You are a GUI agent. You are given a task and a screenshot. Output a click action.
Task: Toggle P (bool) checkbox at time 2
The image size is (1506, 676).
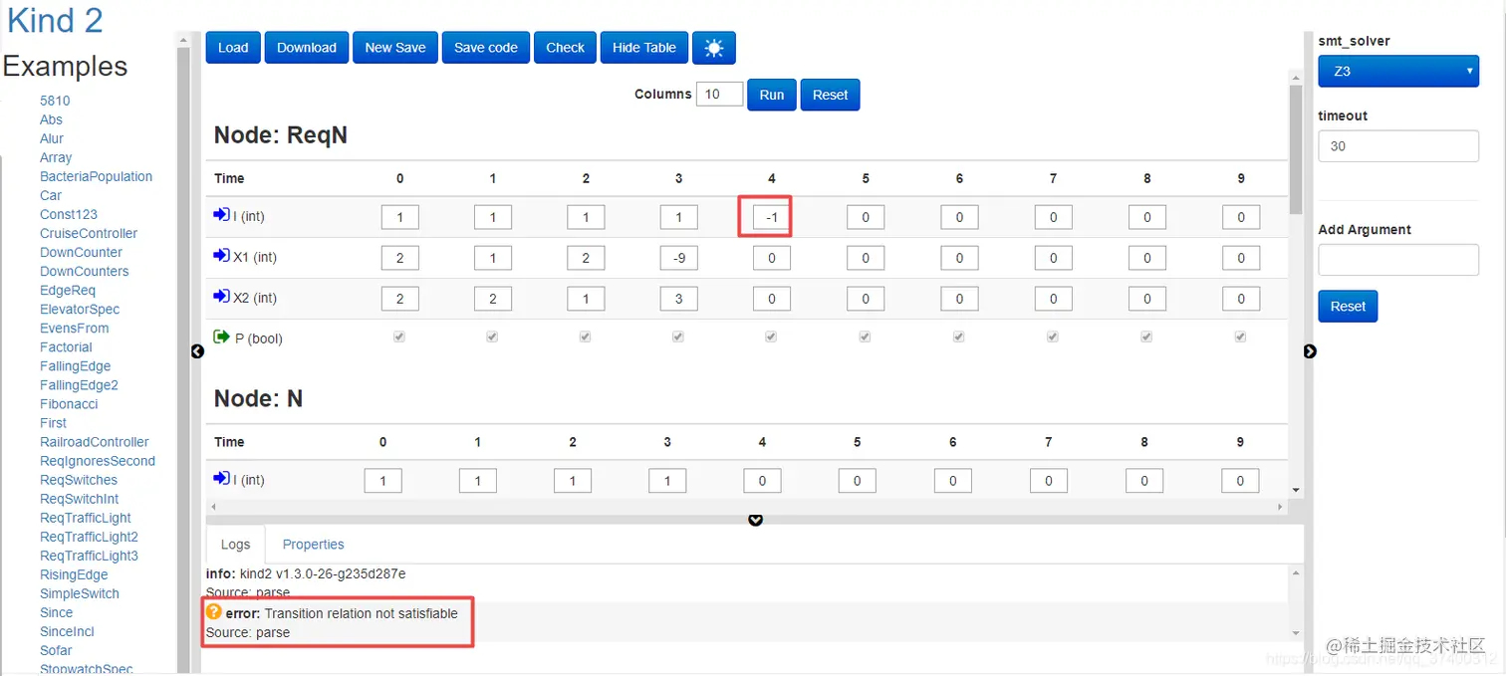click(585, 338)
